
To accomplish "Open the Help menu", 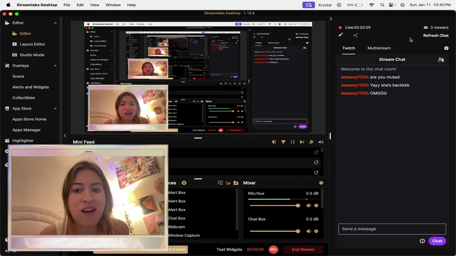I will [x=131, y=5].
